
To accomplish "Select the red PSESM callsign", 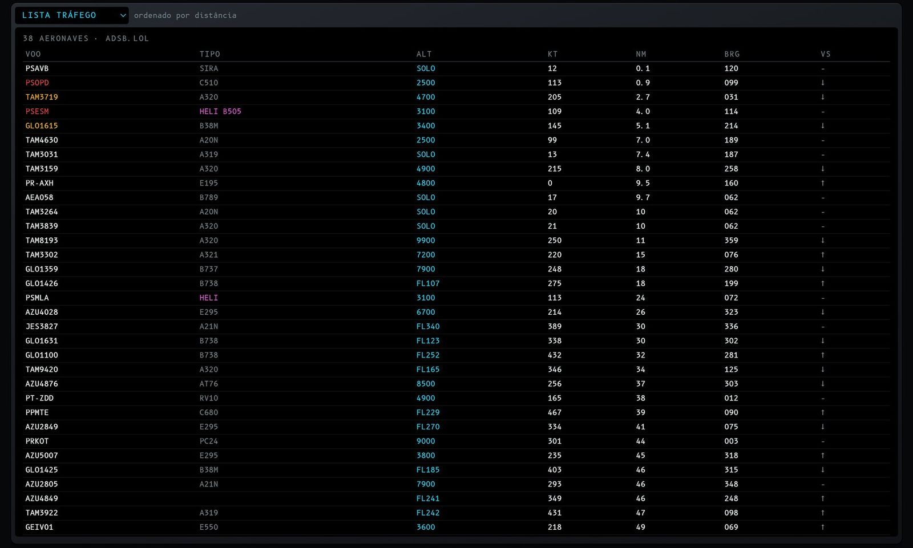I will tap(37, 111).
